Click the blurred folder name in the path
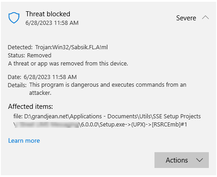217x177 pixels. pyautogui.click(x=47, y=125)
